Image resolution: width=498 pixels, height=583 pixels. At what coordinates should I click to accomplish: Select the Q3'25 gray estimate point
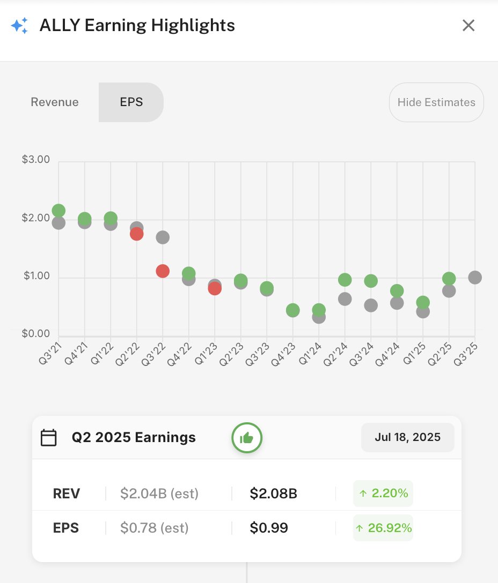click(475, 278)
